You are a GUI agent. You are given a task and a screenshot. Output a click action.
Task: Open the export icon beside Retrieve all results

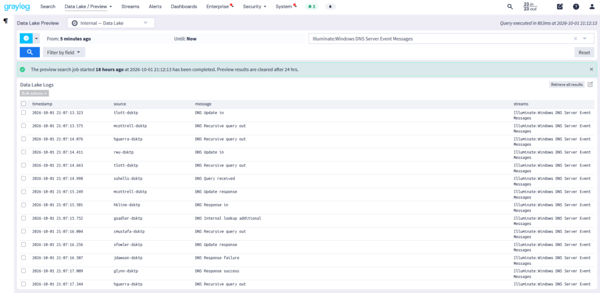[x=590, y=84]
